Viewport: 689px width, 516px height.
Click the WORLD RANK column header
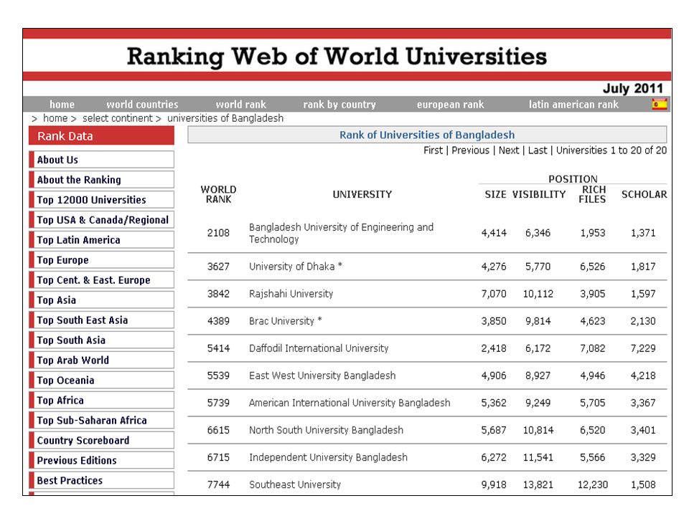218,194
